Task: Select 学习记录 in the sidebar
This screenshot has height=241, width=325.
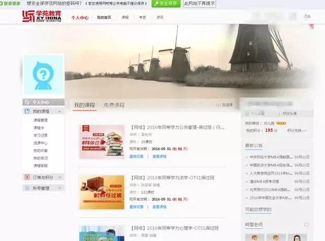Action: [41, 135]
